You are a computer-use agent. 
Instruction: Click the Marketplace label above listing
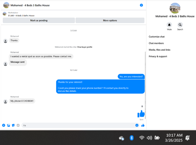click(13, 12)
